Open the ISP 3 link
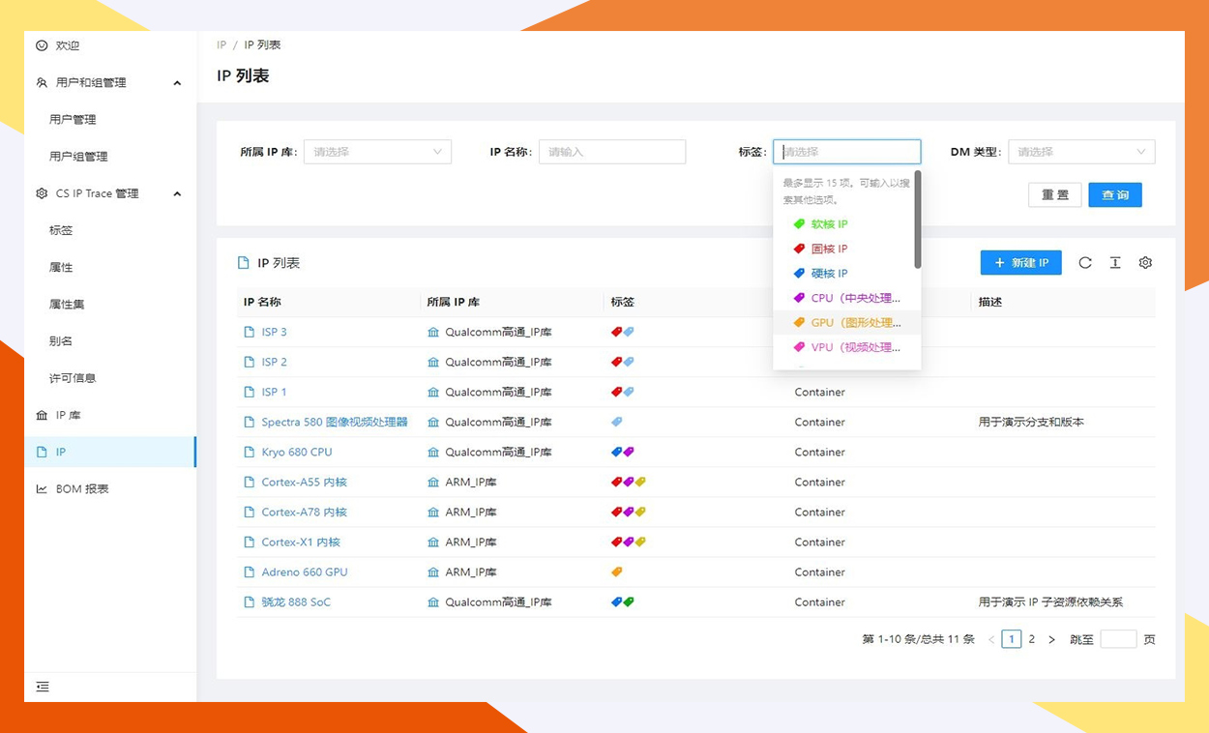The width and height of the screenshot is (1209, 733). point(274,332)
